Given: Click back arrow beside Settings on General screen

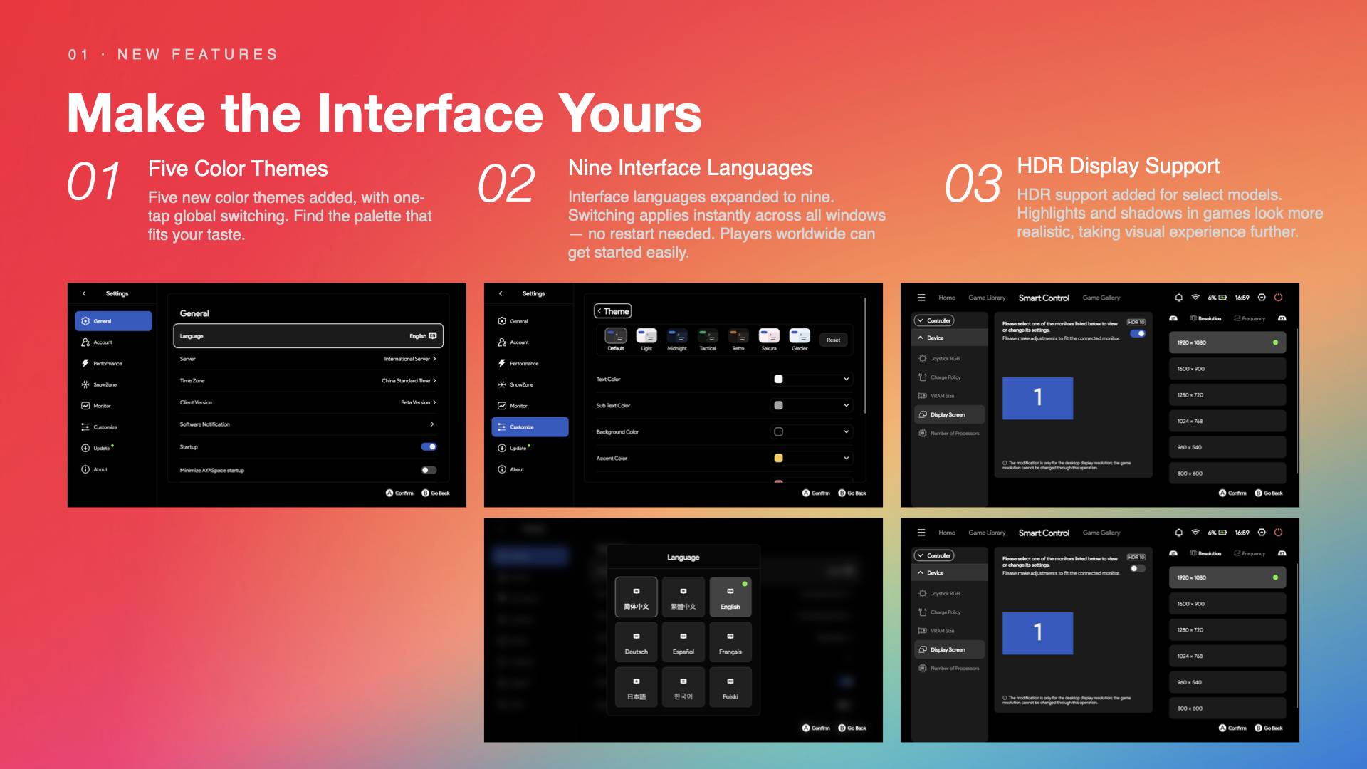Looking at the screenshot, I should pos(84,293).
